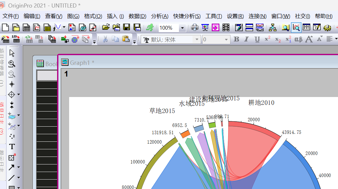Viewport: 338px width, 189px height.
Task: Click the Copy icon
Action: [x=115, y=39]
